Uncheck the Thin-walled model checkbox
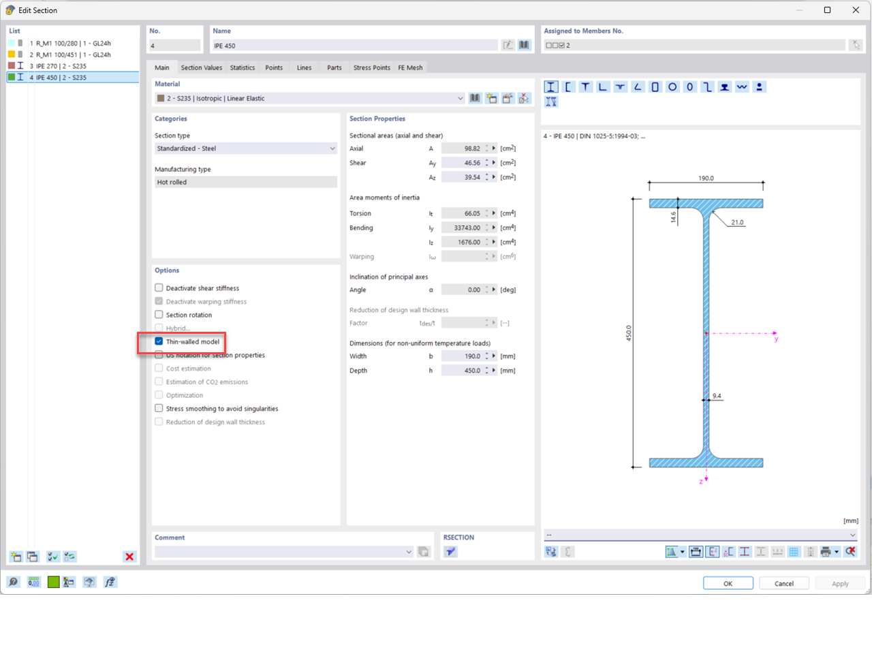The height and width of the screenshot is (654, 872). coord(159,341)
